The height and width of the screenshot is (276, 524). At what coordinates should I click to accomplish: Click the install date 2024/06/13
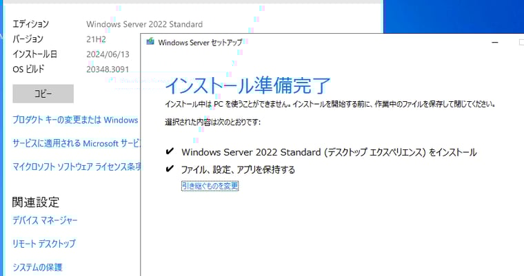pyautogui.click(x=108, y=54)
